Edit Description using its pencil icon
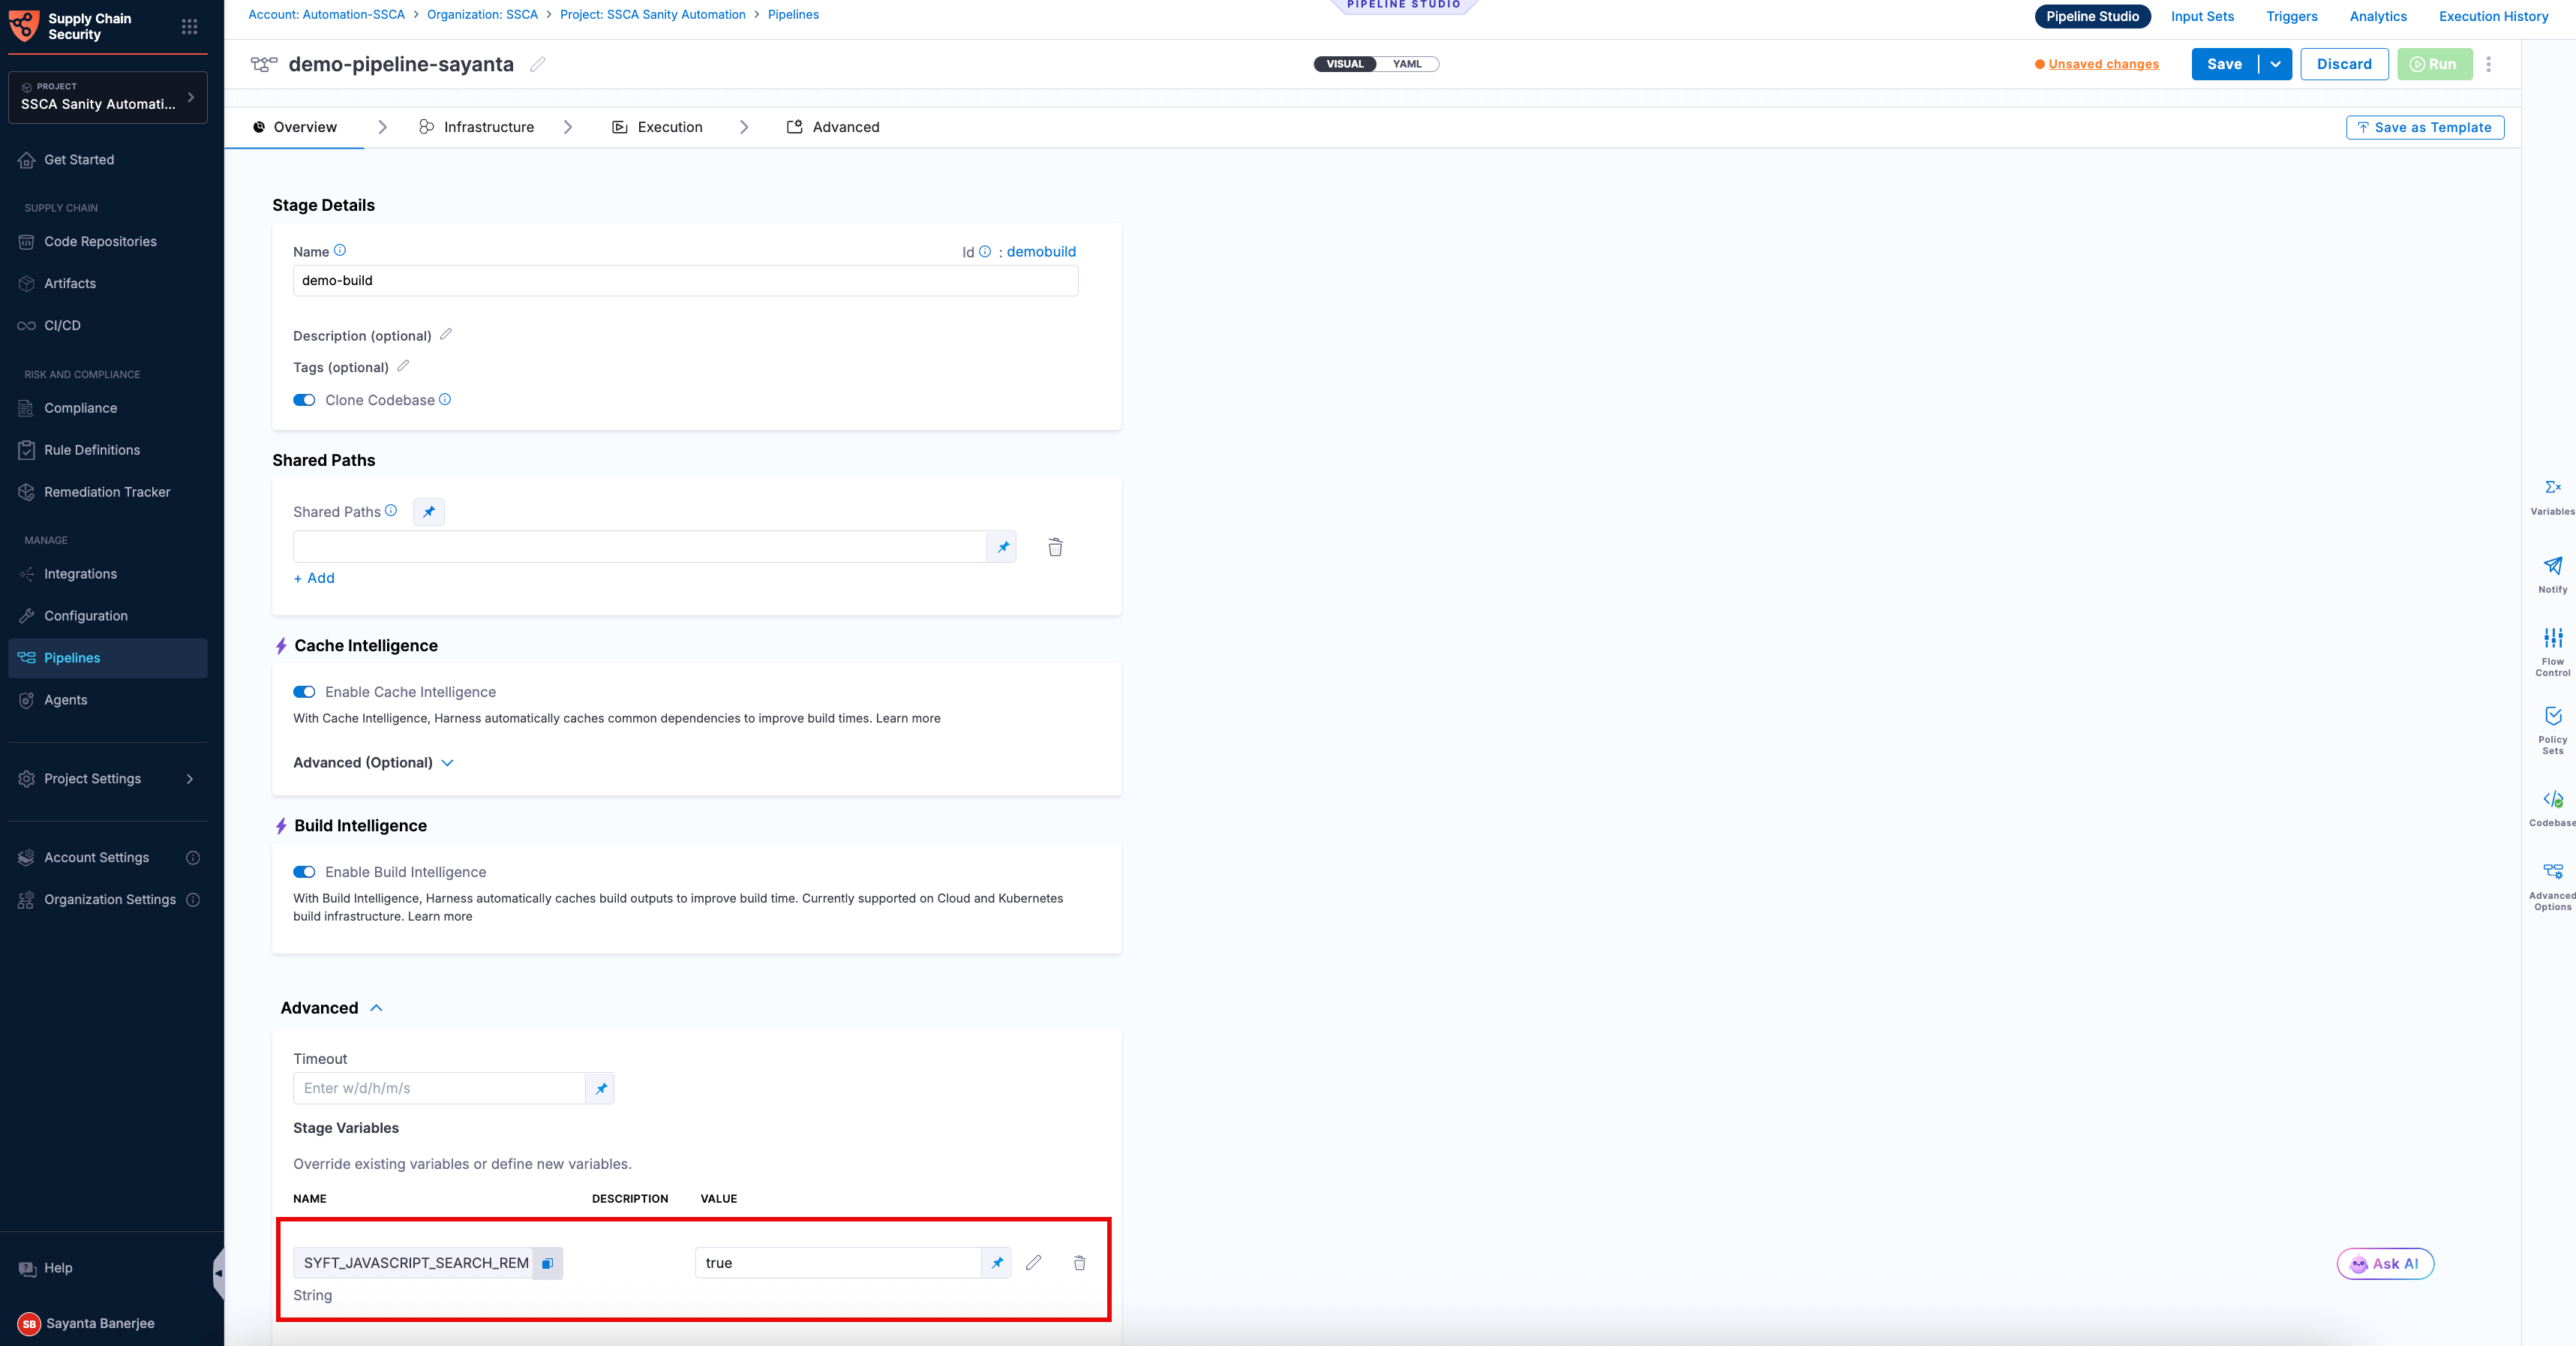The image size is (2576, 1346). (x=446, y=334)
